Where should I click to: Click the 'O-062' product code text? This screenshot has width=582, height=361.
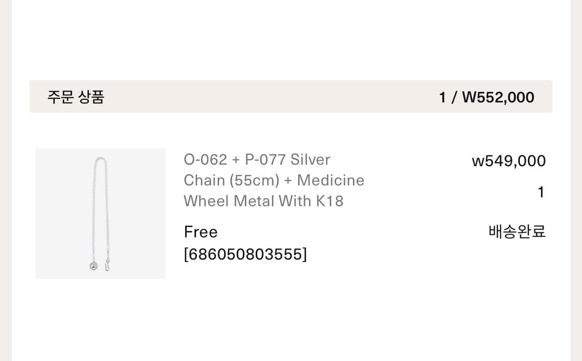pyautogui.click(x=205, y=160)
